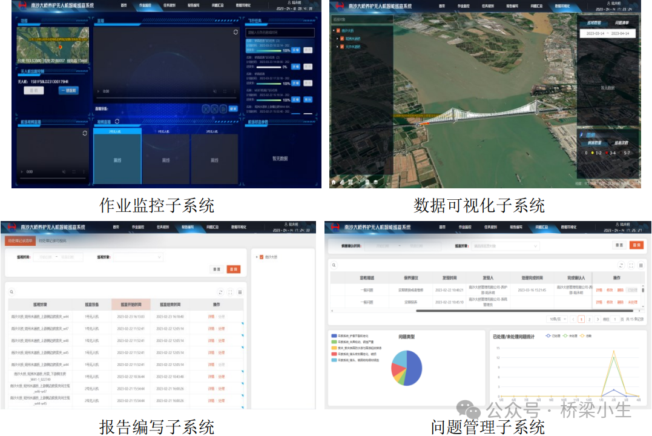Select the 2号无人机 video tab
The image size is (652, 436).
(x=117, y=131)
